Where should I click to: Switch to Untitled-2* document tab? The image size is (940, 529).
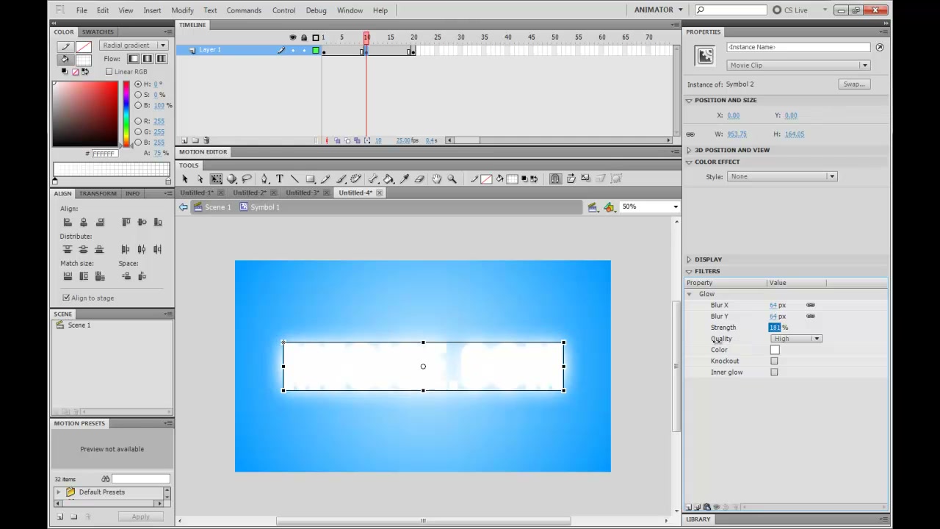tap(250, 192)
